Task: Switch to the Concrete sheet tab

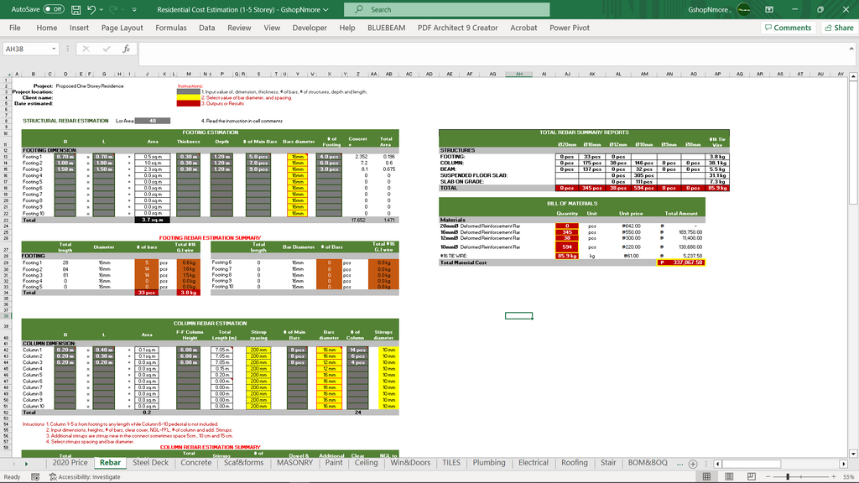Action: pos(196,463)
